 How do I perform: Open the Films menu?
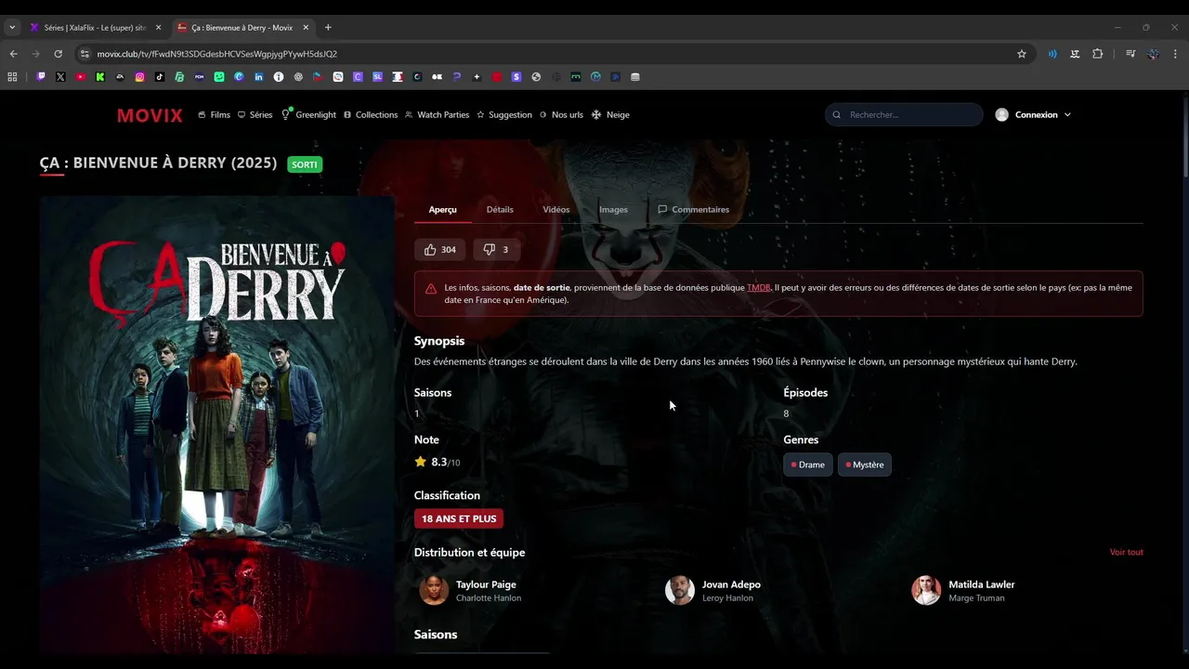click(x=214, y=115)
